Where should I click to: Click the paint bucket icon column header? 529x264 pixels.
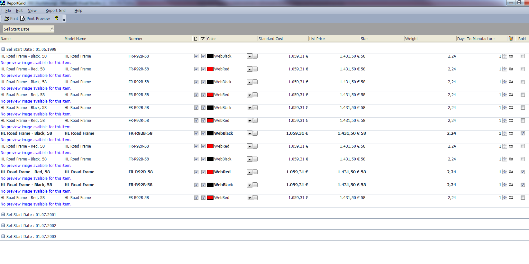point(511,39)
